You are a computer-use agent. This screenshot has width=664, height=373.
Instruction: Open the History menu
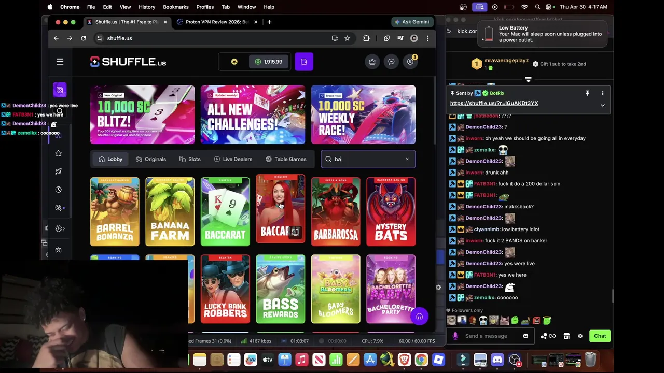tap(147, 7)
